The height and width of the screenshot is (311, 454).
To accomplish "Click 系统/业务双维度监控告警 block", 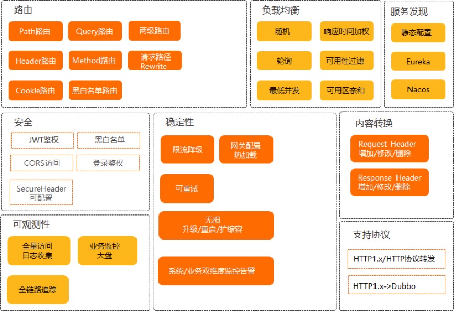I will pyautogui.click(x=215, y=271).
